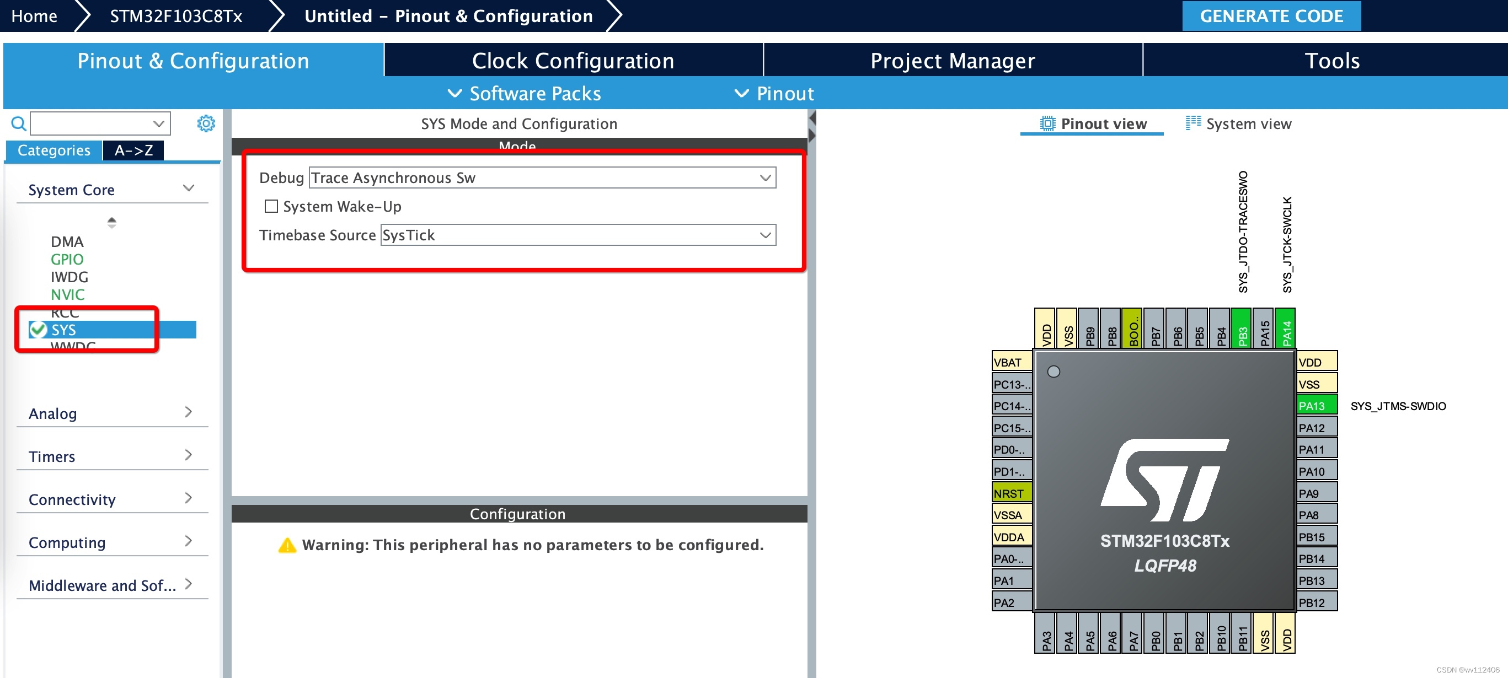This screenshot has height=678, width=1508.
Task: Click the search magnifier icon
Action: [18, 123]
